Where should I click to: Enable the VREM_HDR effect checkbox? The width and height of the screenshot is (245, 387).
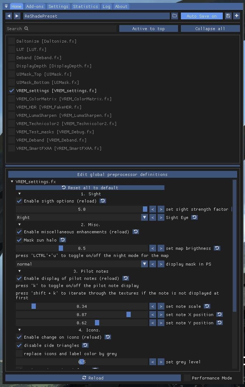(12, 107)
